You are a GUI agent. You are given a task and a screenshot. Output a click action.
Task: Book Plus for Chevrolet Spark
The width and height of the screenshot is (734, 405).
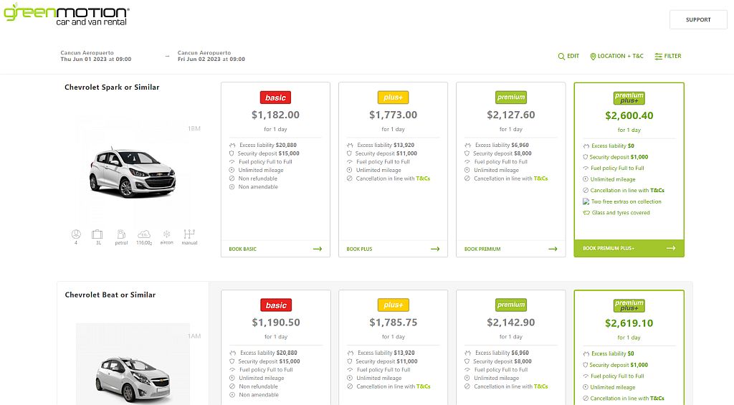click(x=393, y=249)
